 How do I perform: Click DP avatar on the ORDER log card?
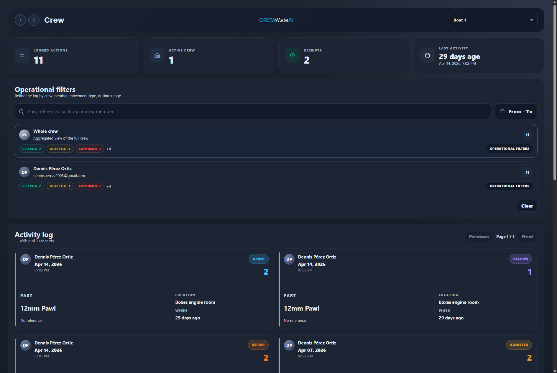pyautogui.click(x=26, y=259)
